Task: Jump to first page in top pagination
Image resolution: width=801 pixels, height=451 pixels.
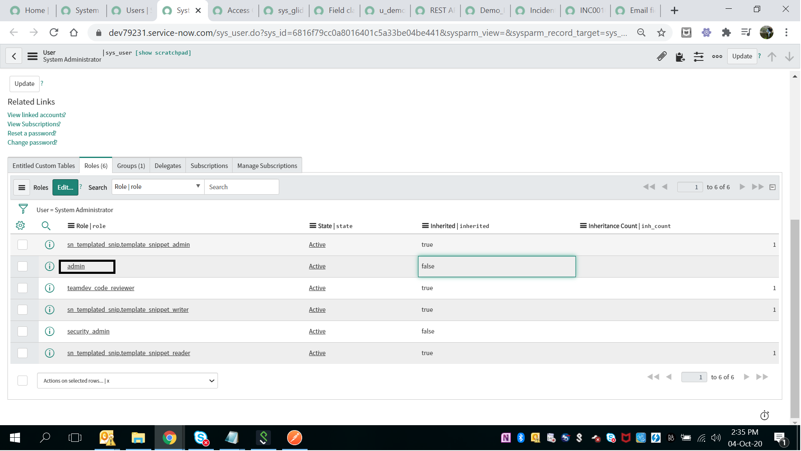Action: (649, 187)
